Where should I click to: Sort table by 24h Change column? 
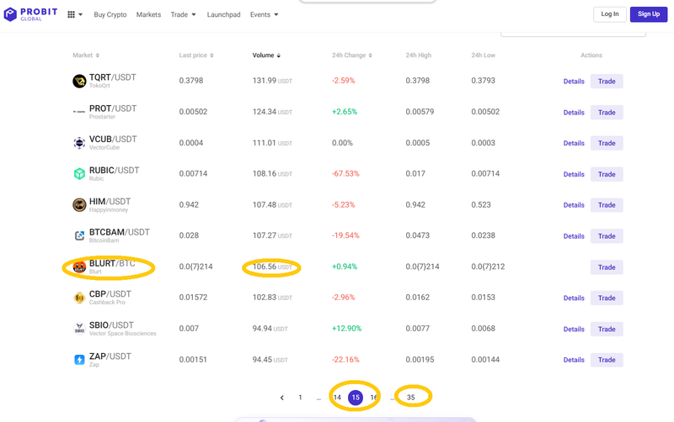351,55
